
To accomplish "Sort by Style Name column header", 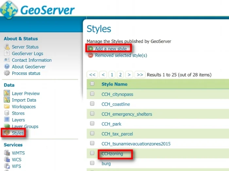I will click(114, 84).
